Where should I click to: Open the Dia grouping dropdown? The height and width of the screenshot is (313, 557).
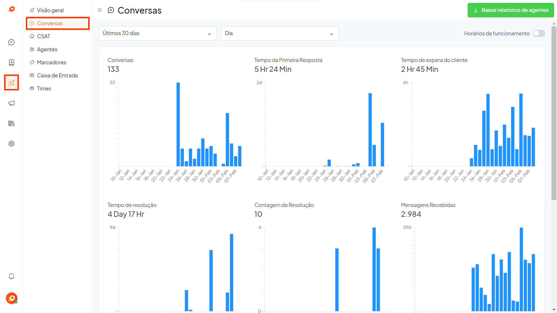point(279,33)
